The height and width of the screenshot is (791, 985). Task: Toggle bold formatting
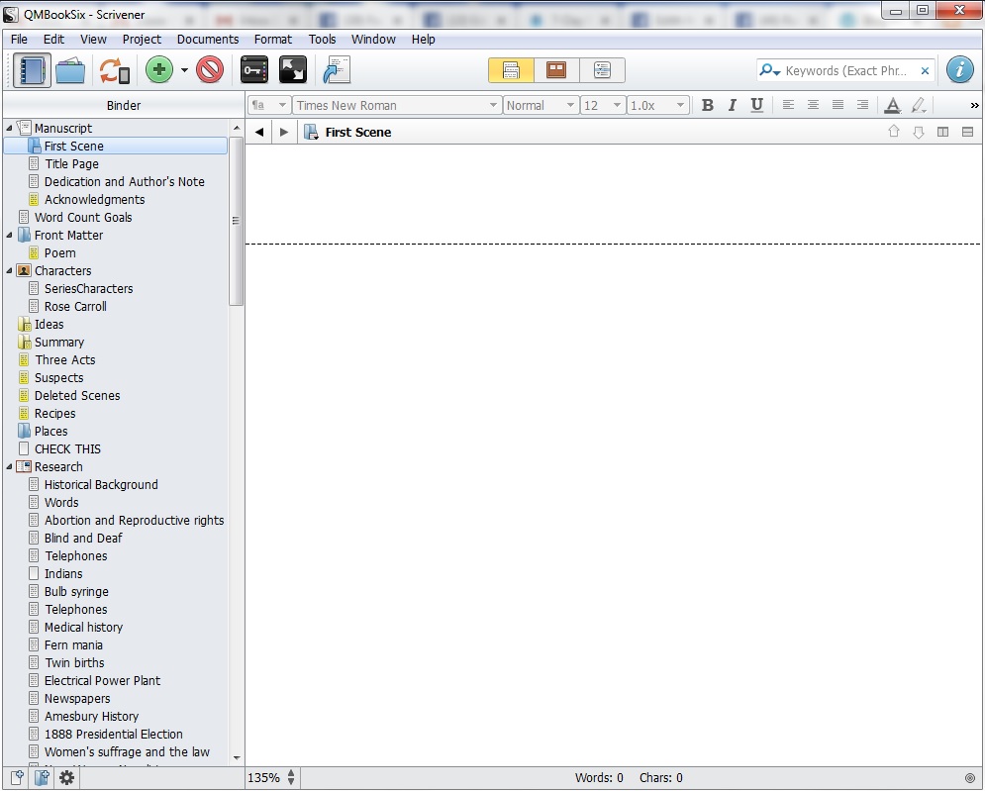707,105
